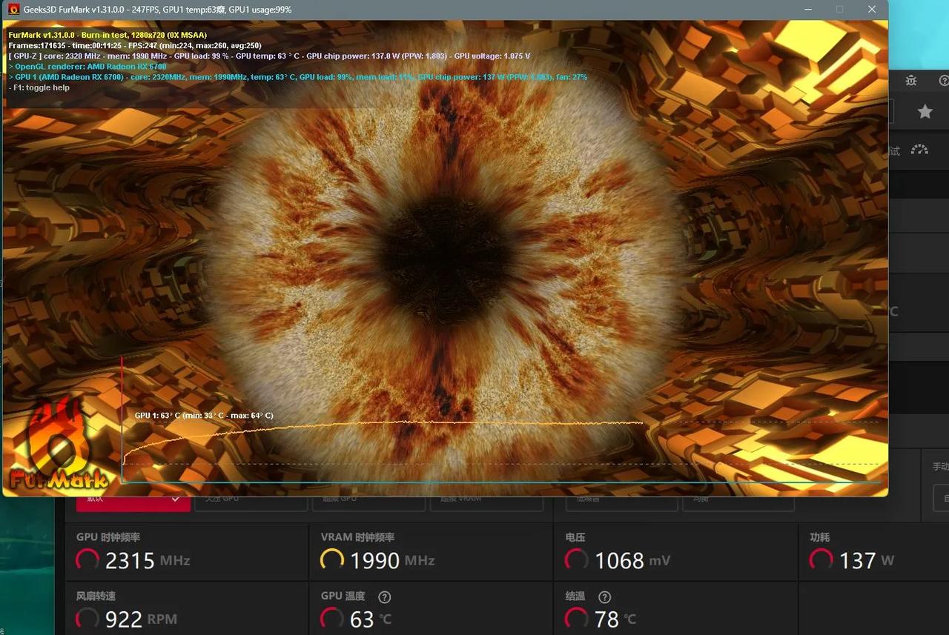Click the 'F1: toggle help' line
Image resolution: width=949 pixels, height=635 pixels.
pos(39,87)
